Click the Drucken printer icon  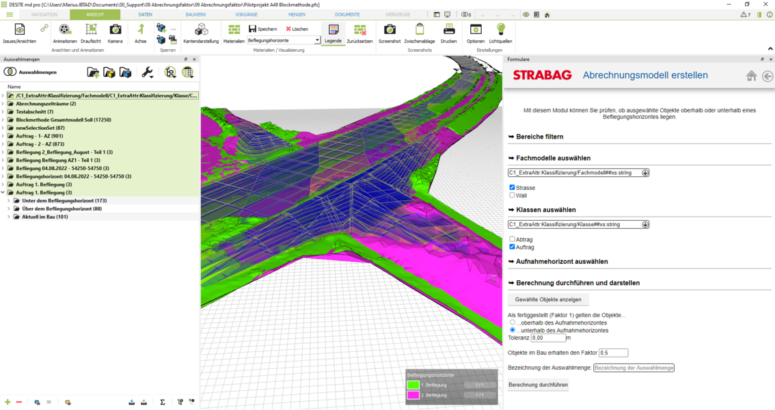coord(448,30)
